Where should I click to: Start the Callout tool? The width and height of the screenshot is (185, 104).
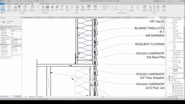click(62, 8)
